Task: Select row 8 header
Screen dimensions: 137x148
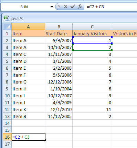Action: [7, 82]
